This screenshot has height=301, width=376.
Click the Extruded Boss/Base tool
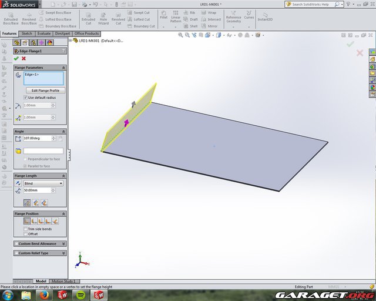tap(11, 17)
